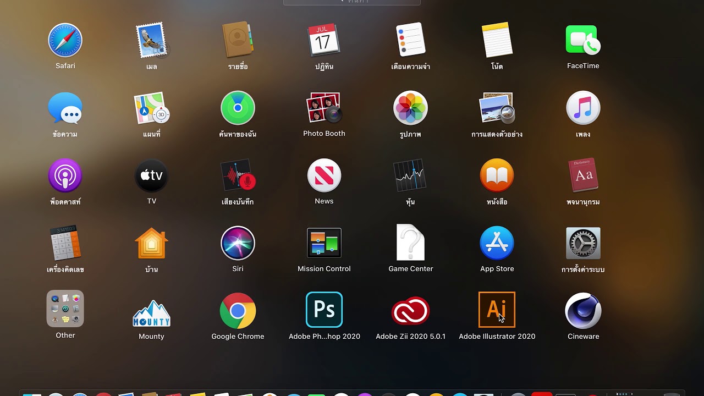
Task: Launch Game Center
Action: 410,243
